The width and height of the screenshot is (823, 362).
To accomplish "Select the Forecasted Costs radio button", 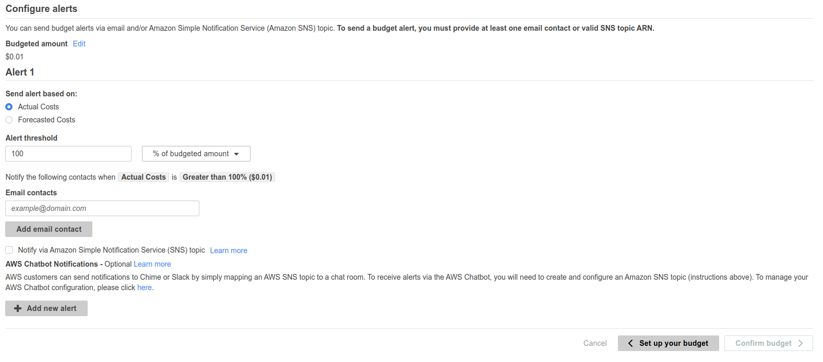I will click(x=9, y=120).
